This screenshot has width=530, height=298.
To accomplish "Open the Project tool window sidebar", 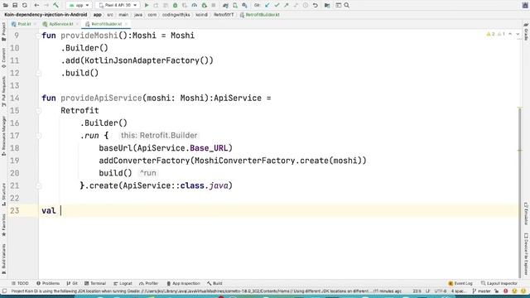I will [x=3, y=31].
